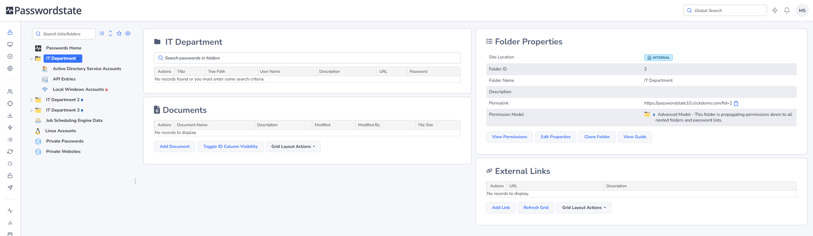
Task: Click the star favorites icon above tree
Action: (119, 33)
